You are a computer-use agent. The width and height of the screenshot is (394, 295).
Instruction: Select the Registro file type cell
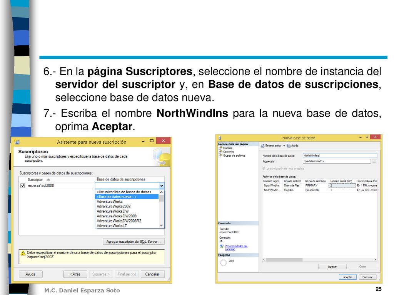[x=293, y=190]
